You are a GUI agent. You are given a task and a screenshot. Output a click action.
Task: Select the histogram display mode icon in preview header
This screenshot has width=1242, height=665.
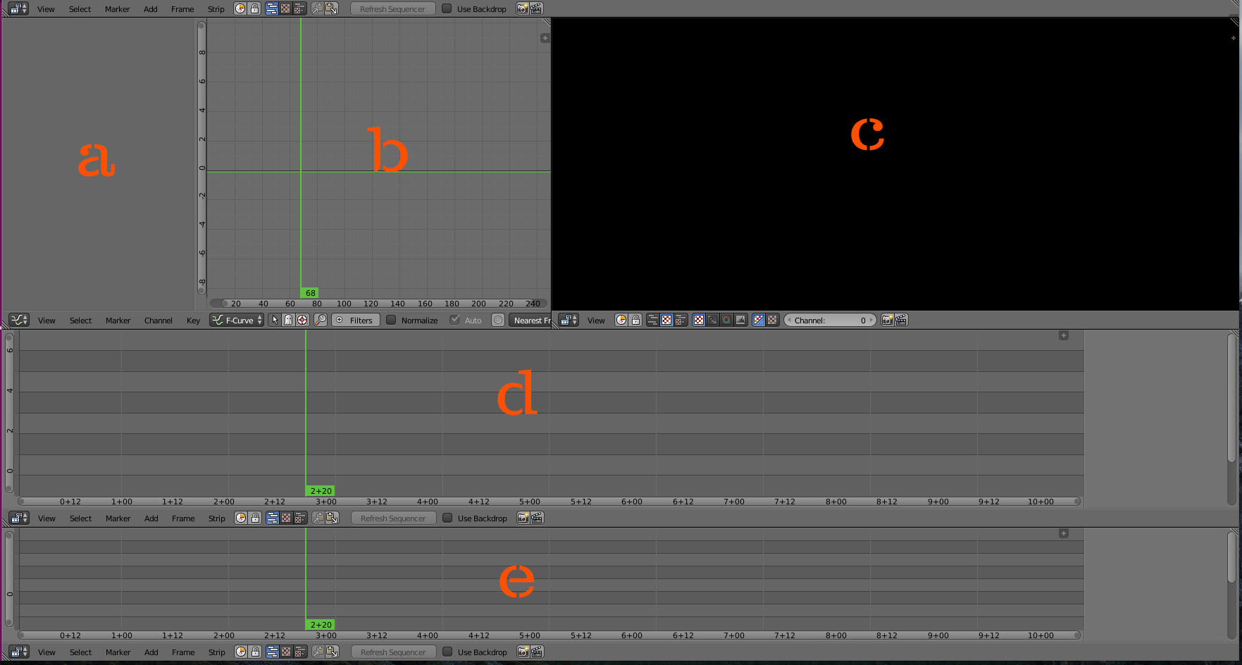[740, 320]
